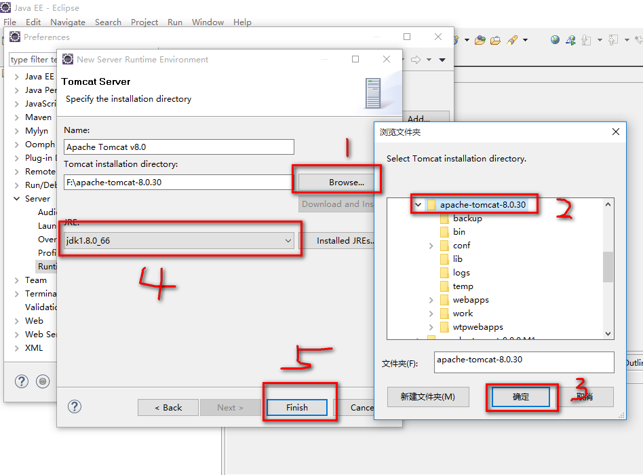Screen dimensions: 643x475
Task: Open the Project menu
Action: (x=144, y=22)
